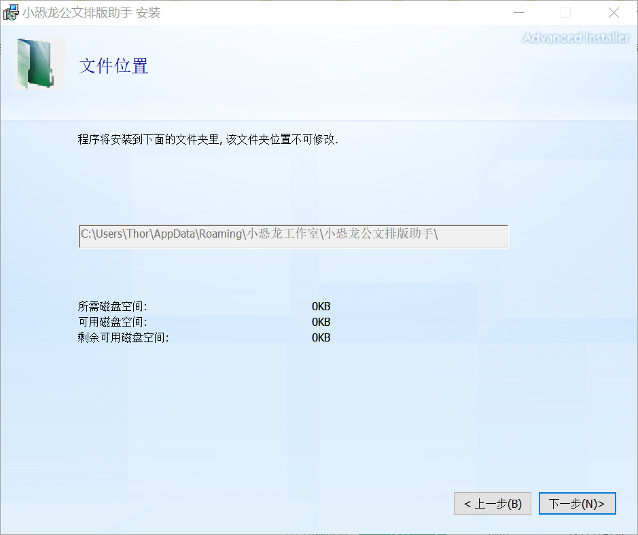Click the description text about the install folder
Screen dimensions: 638x535
click(208, 139)
